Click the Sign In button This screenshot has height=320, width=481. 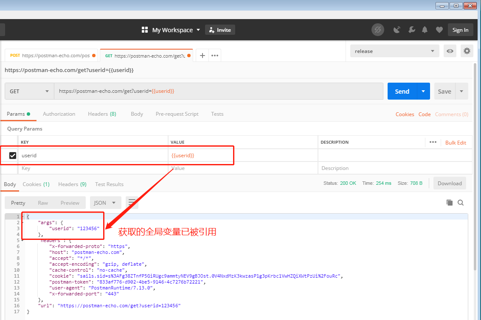pos(460,30)
